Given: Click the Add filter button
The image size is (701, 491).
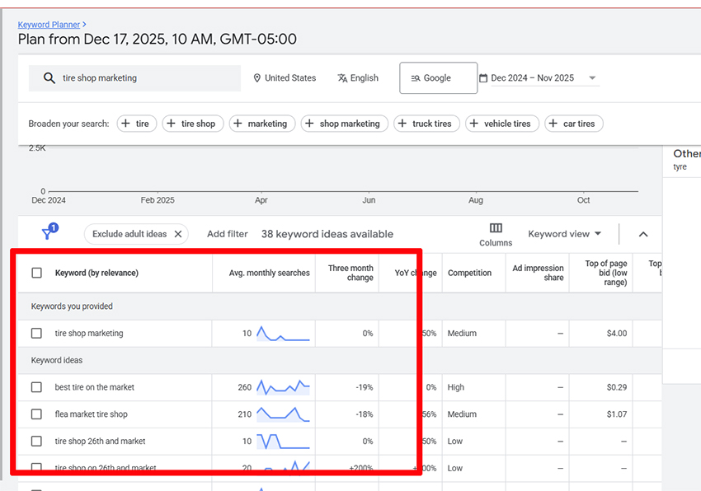Looking at the screenshot, I should click(227, 234).
